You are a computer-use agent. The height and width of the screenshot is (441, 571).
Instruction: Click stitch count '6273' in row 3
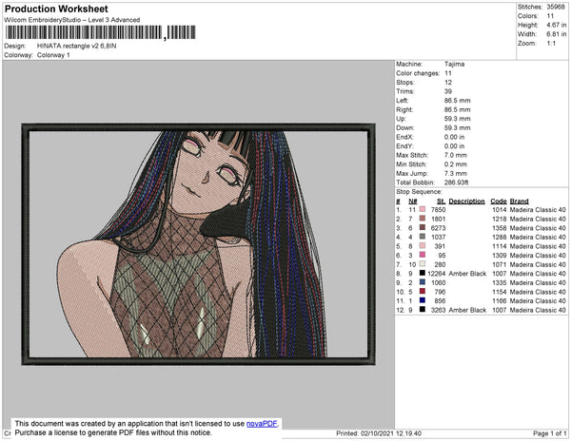tap(438, 228)
